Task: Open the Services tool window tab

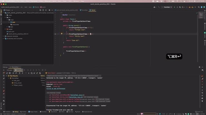Action: pos(70,112)
